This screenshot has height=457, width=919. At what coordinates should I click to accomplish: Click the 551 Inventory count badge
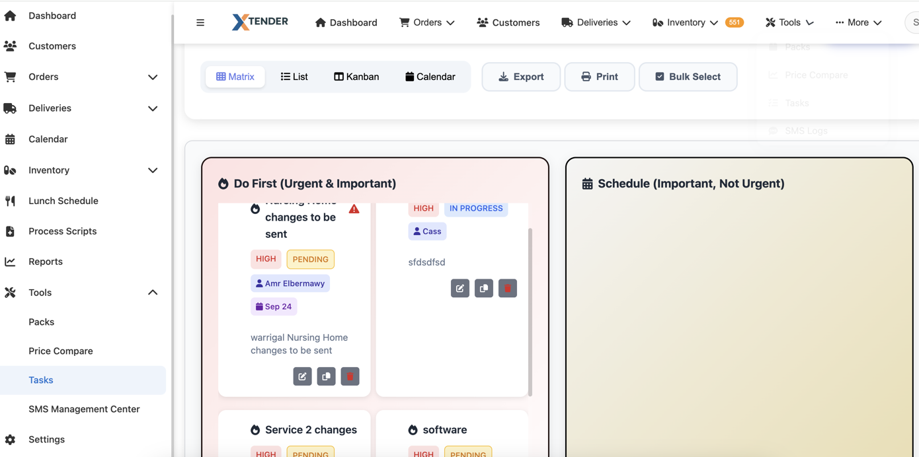point(734,22)
